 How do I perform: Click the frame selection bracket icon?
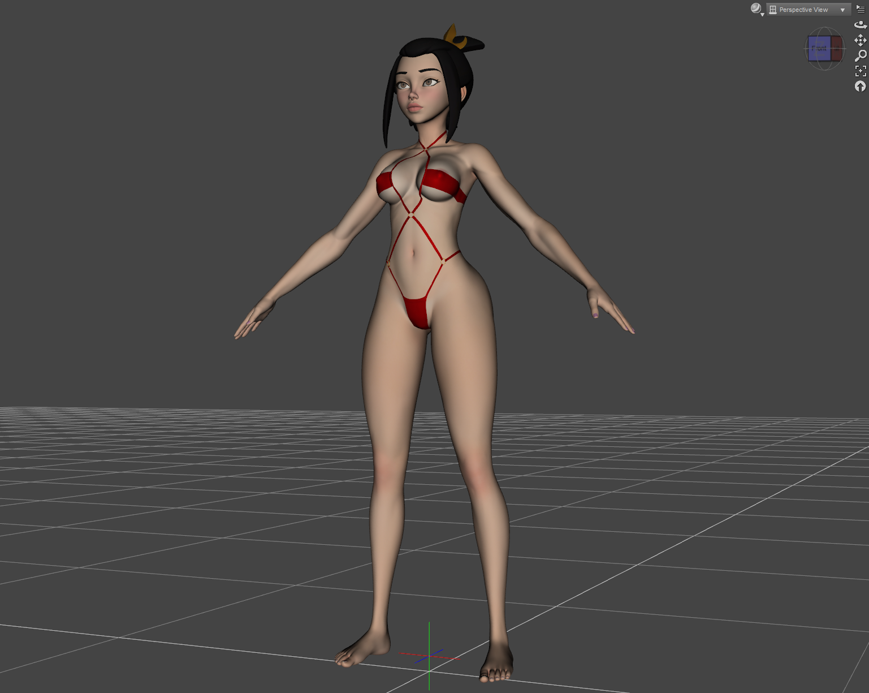pyautogui.click(x=861, y=71)
